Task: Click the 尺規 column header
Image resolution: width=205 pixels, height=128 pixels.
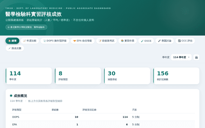Action: coord(134,110)
